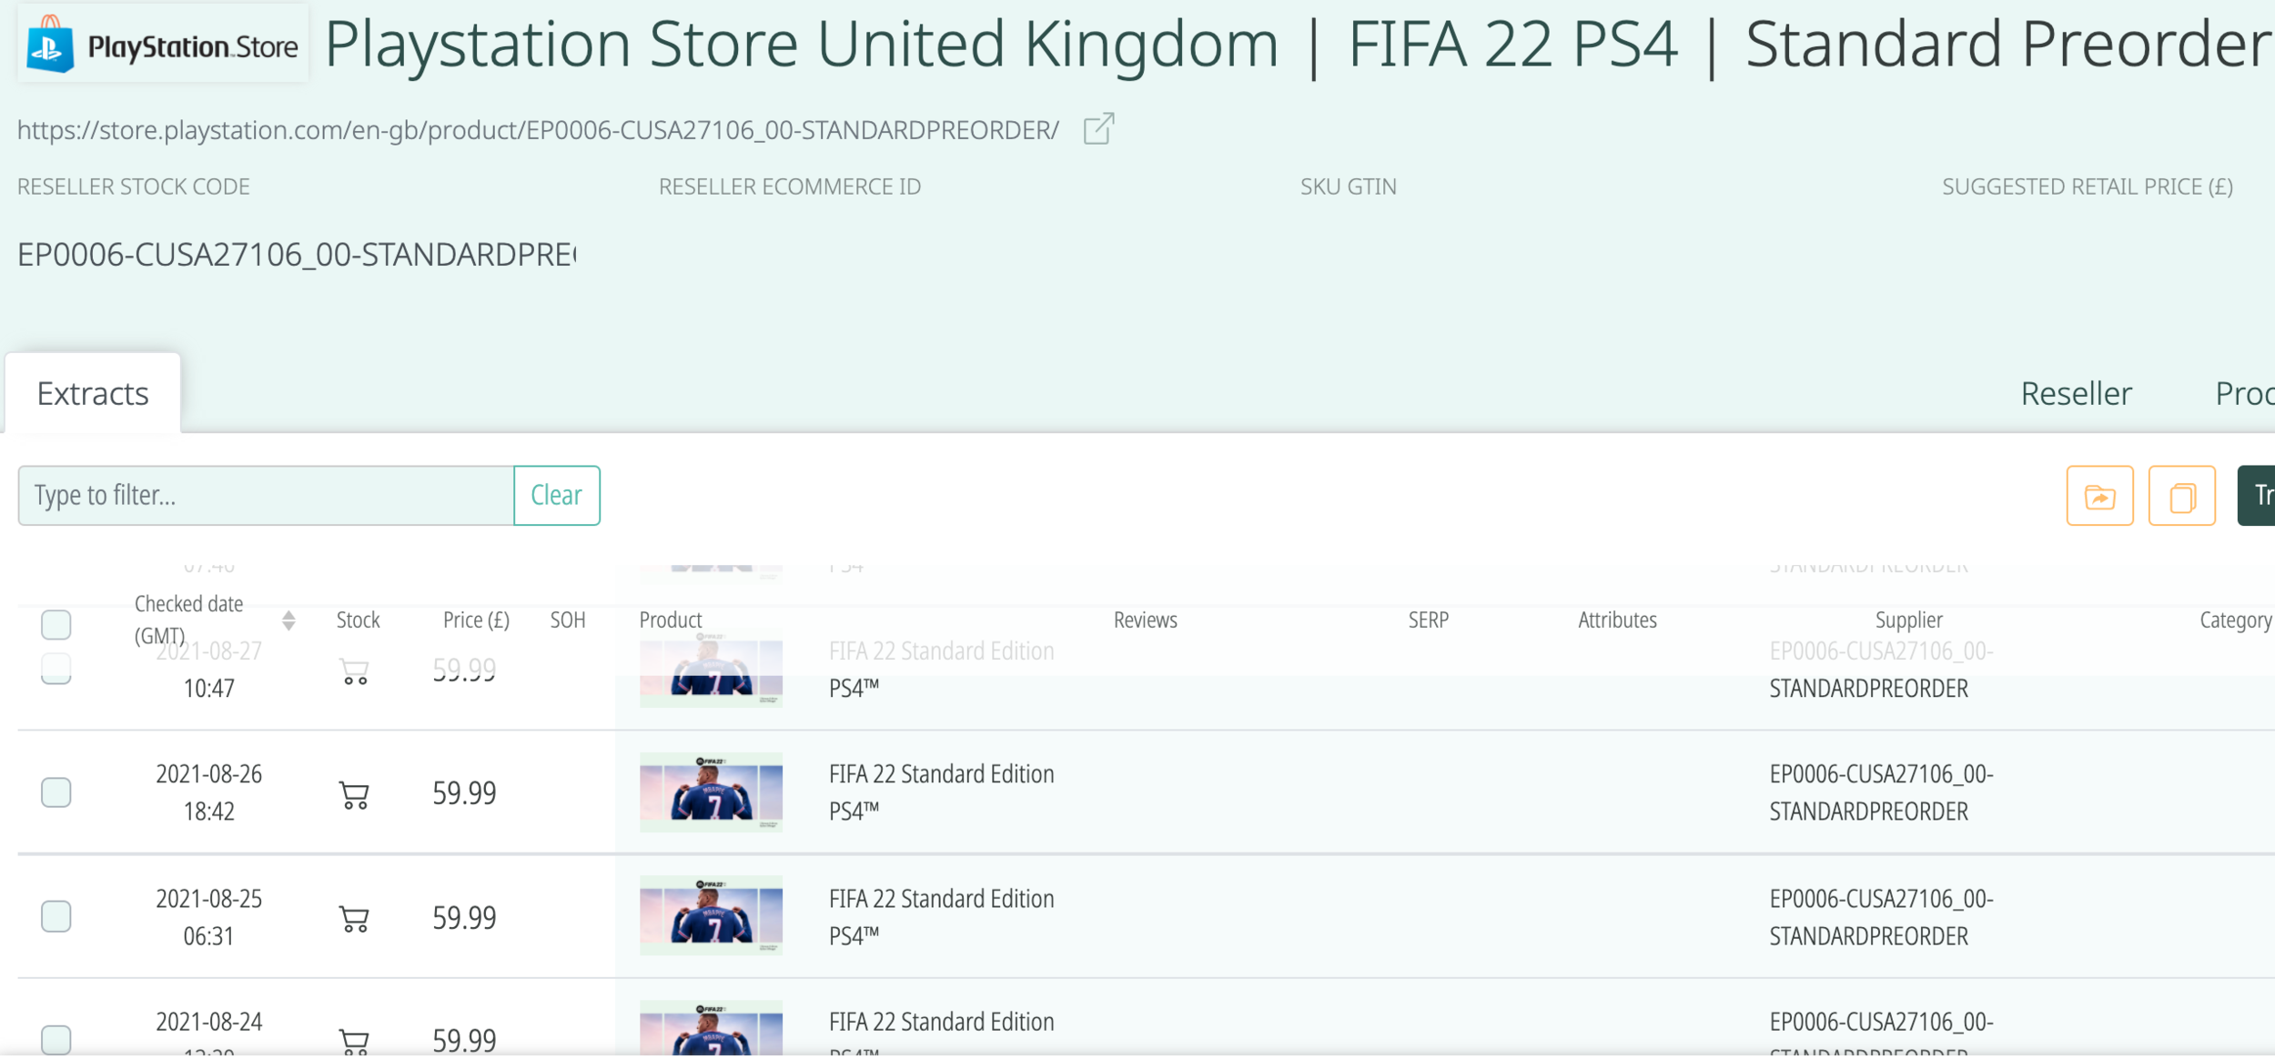Open product URL via external link icon

[1098, 129]
